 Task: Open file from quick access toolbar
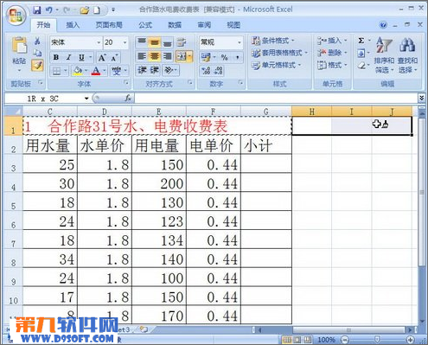[85, 10]
